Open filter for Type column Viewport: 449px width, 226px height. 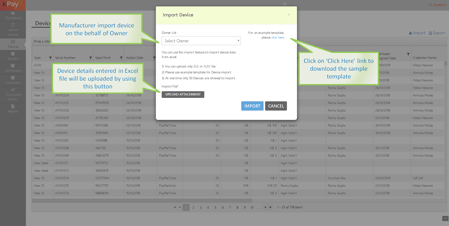tap(50, 58)
